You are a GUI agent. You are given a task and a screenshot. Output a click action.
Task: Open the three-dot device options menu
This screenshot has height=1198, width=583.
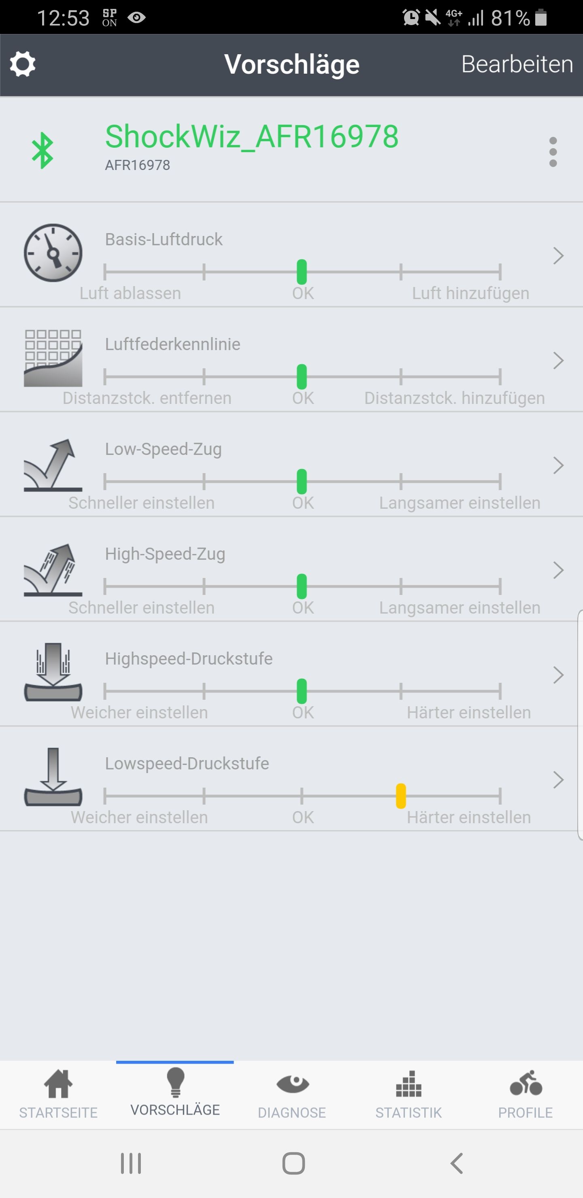click(x=553, y=152)
